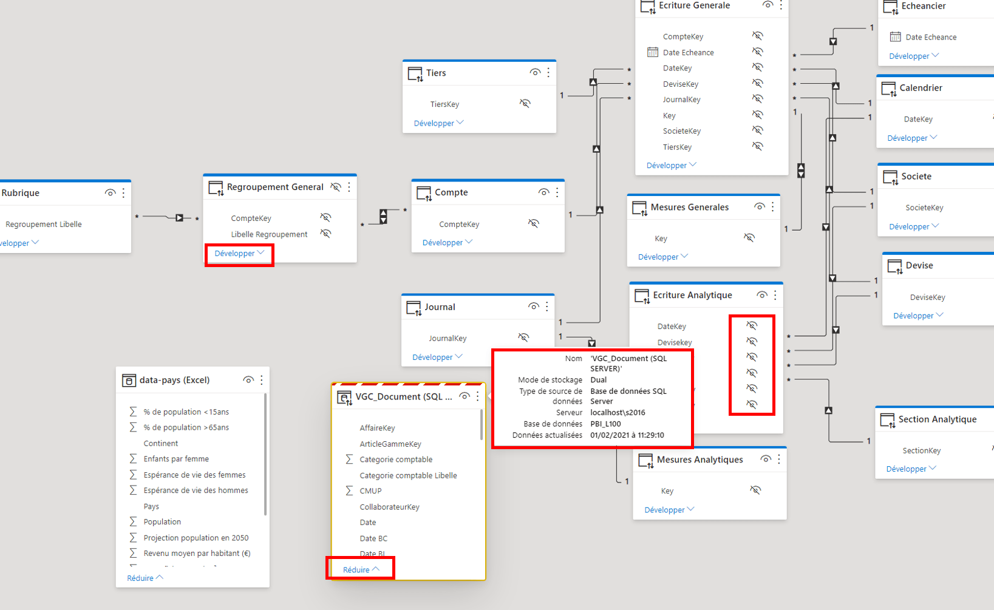Click the Tiers table icon
The width and height of the screenshot is (994, 610).
click(415, 74)
